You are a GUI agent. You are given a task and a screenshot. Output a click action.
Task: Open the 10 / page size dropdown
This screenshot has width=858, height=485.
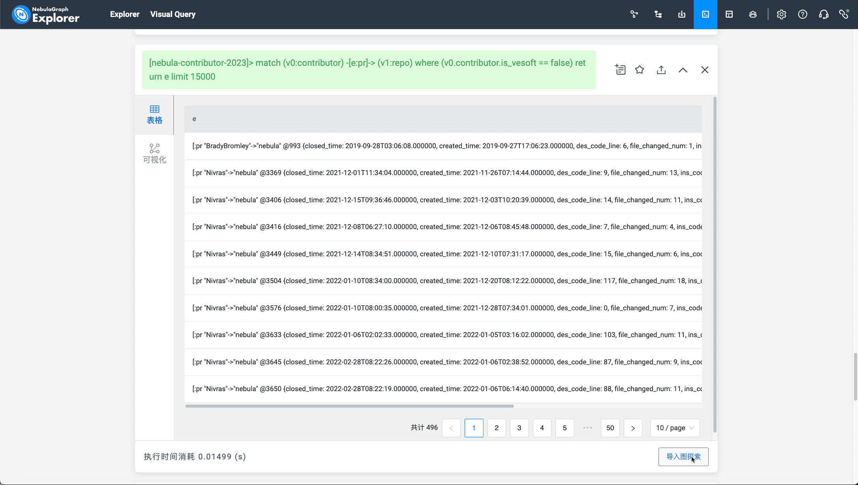675,428
